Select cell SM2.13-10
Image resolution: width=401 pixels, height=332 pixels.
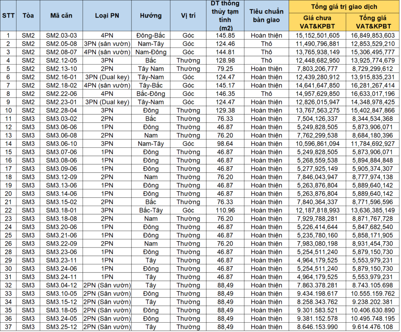tap(61, 69)
